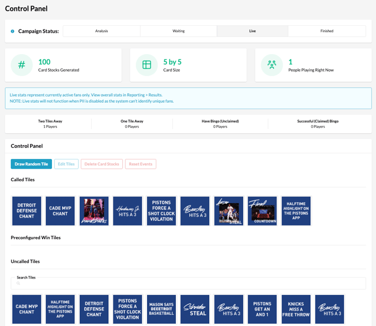
Task: Click the Campaign Status info icon
Action: [13, 31]
